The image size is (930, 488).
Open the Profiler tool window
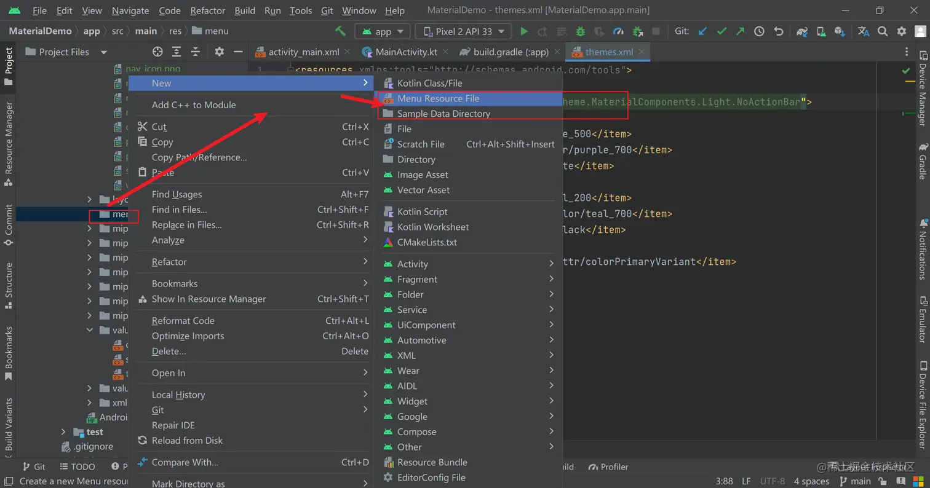coord(608,467)
